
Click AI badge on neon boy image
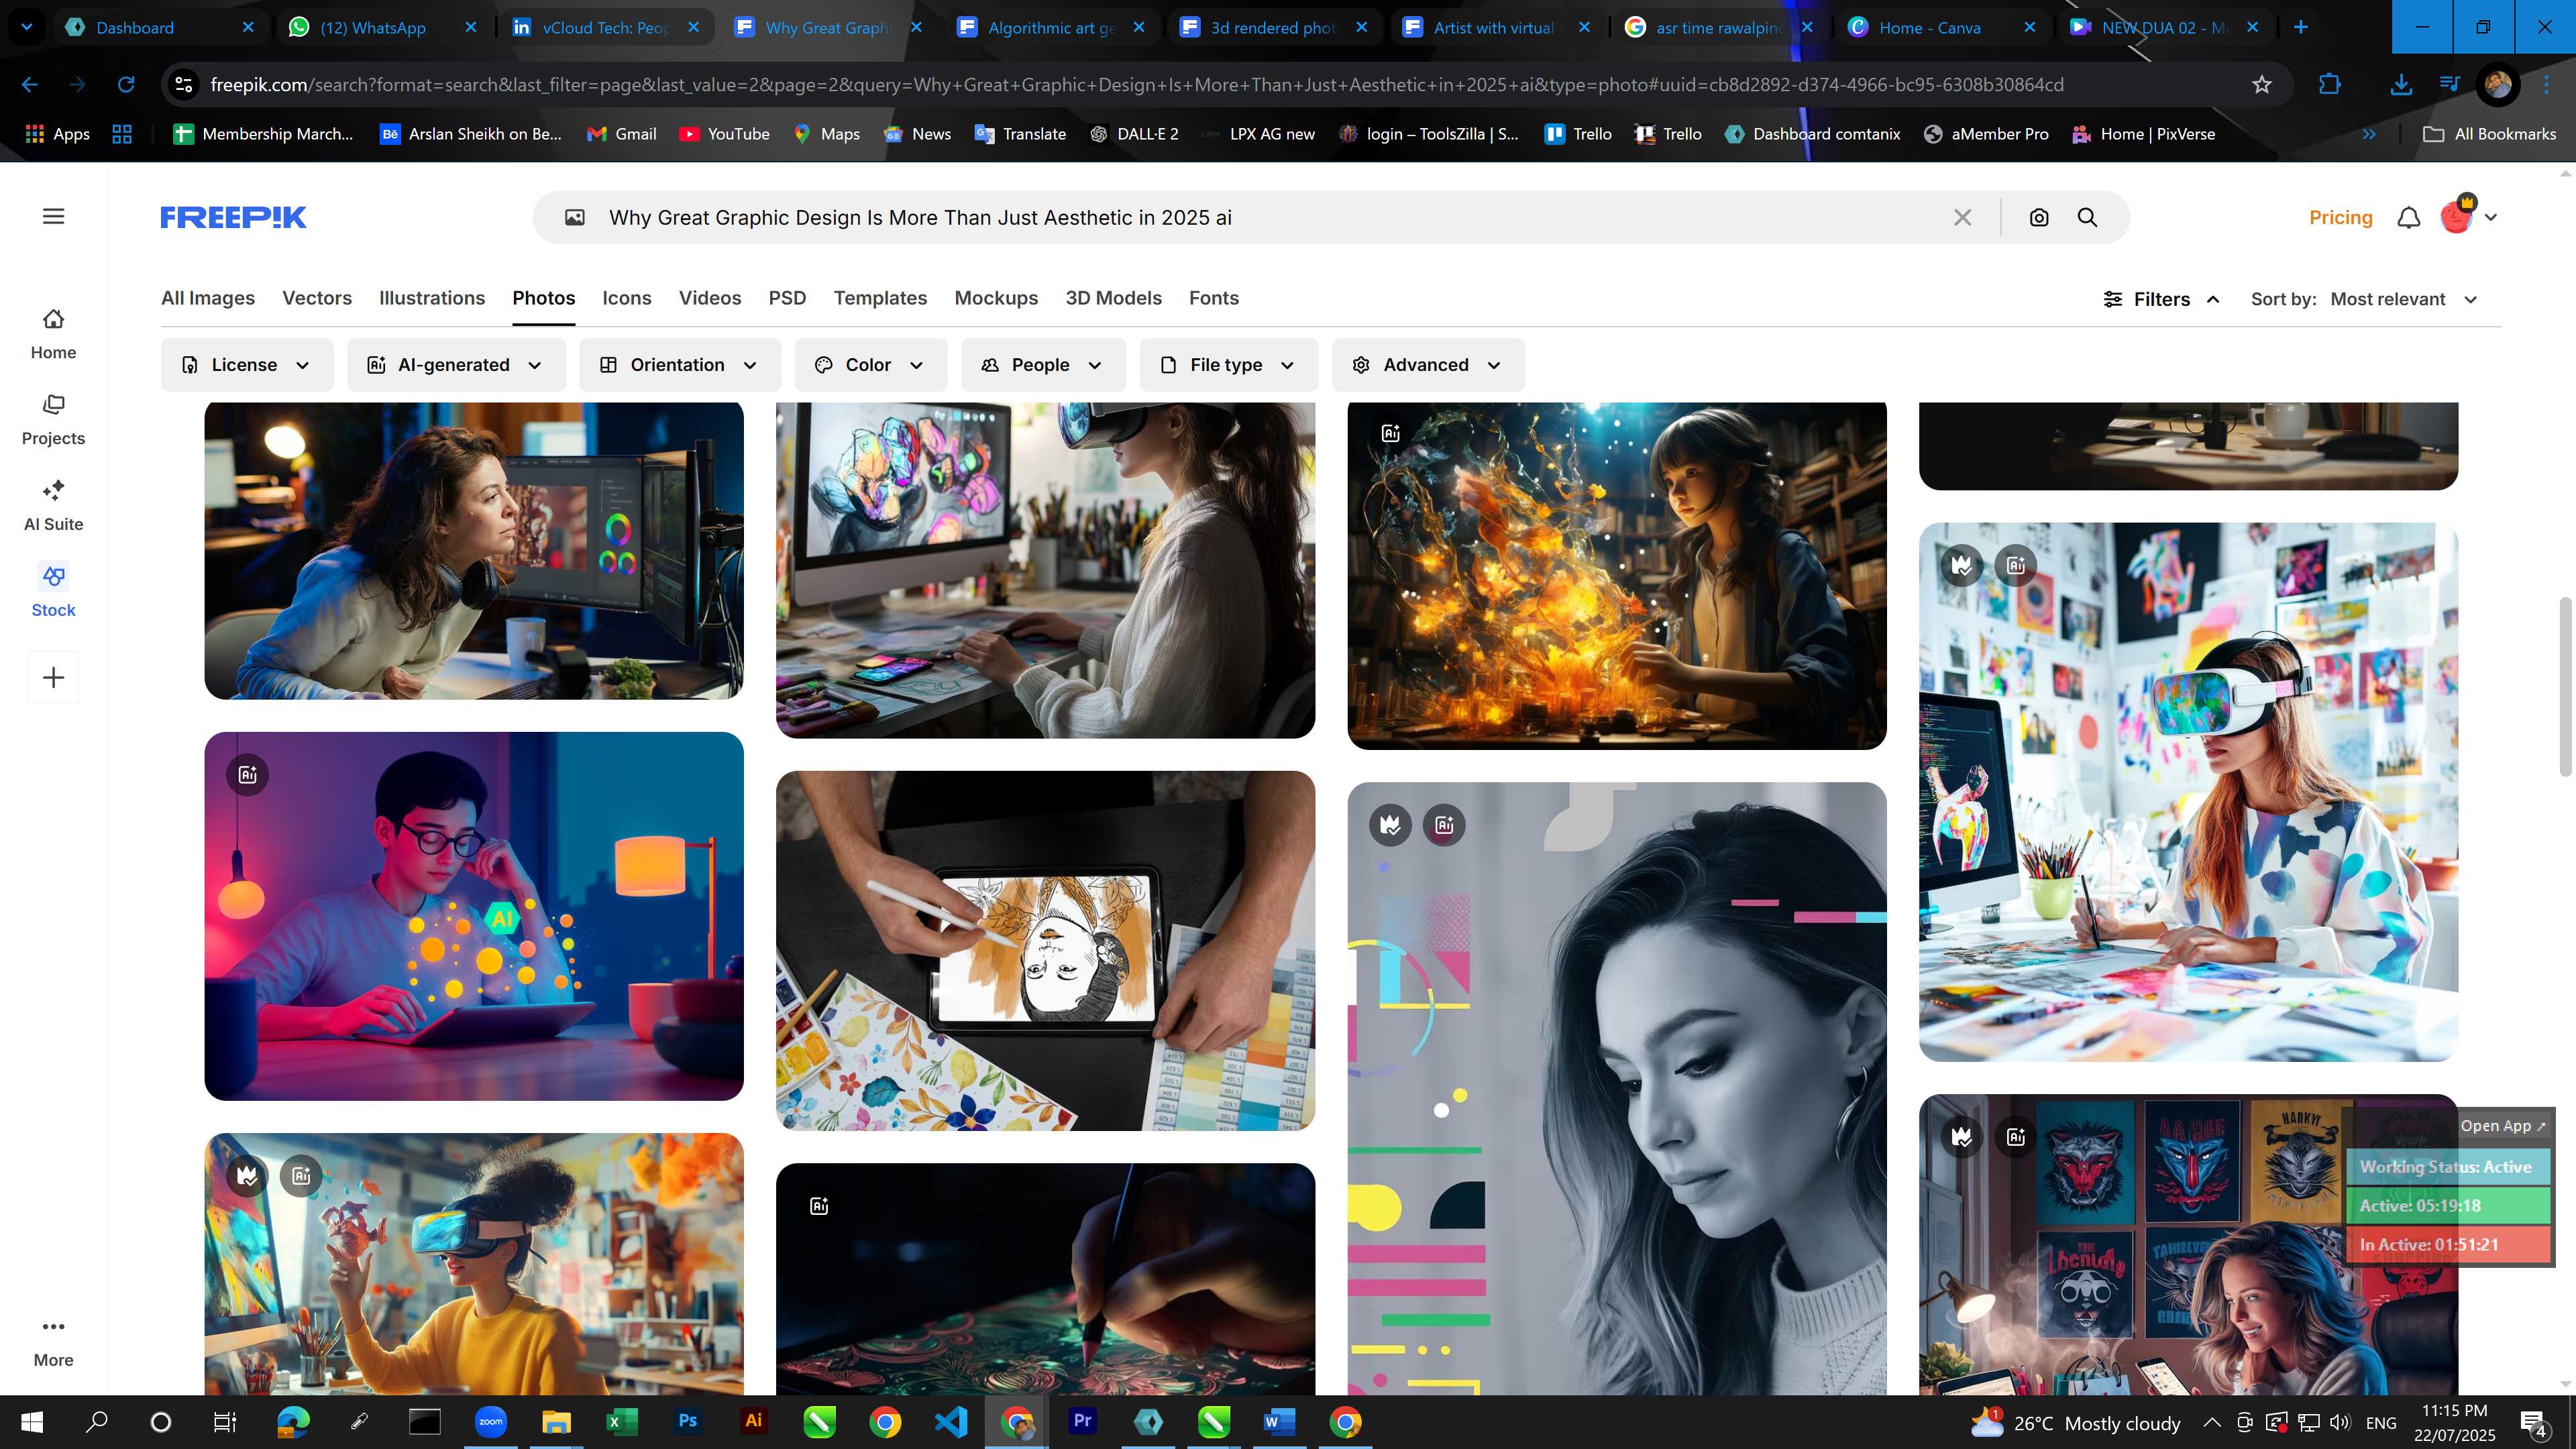click(247, 774)
